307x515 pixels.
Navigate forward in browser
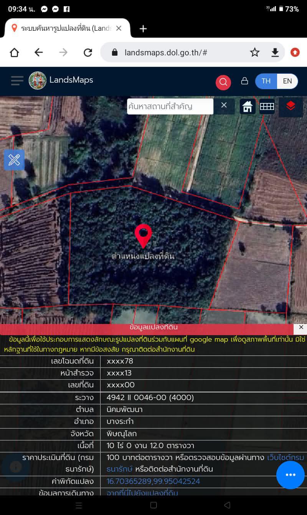click(x=63, y=52)
